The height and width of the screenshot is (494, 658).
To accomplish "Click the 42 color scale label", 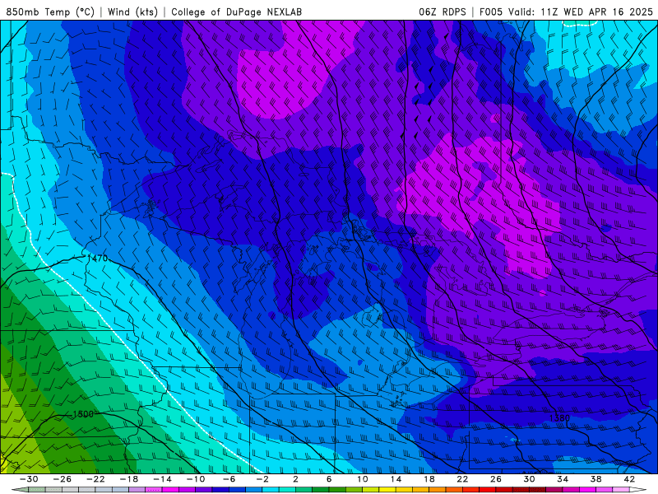I will point(629,479).
